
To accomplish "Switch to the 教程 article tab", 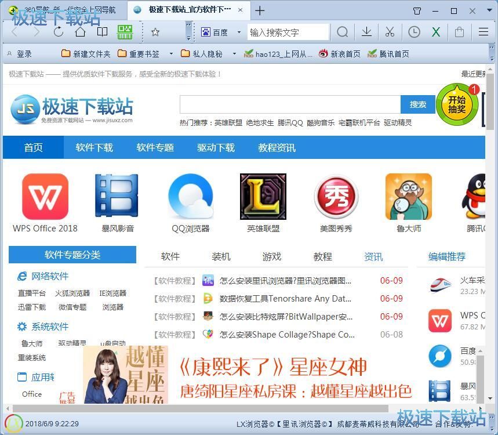I will (322, 256).
